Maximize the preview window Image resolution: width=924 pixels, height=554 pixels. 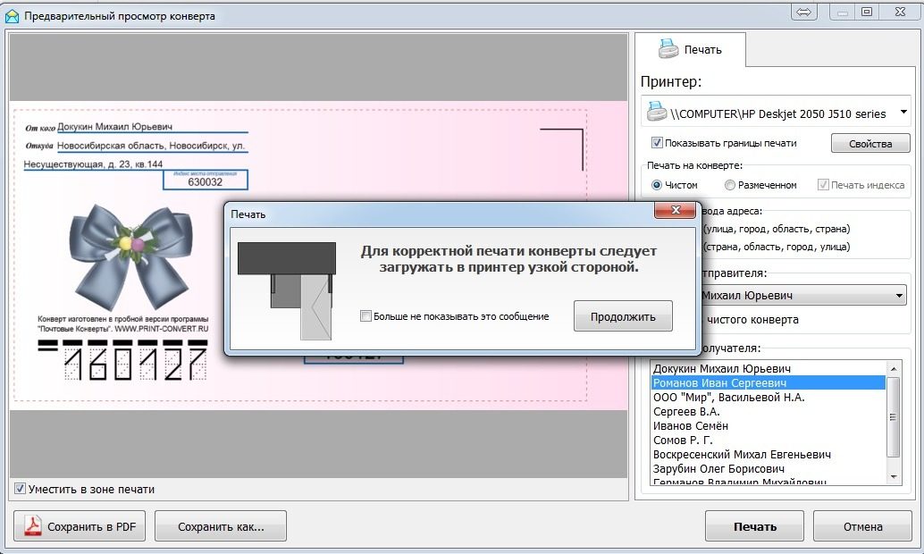point(867,12)
